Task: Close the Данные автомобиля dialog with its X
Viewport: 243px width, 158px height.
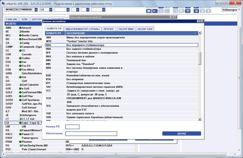Action: [x=202, y=21]
